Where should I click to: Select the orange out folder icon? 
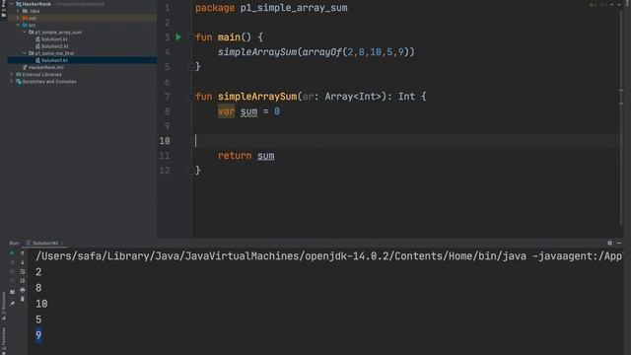pos(25,18)
